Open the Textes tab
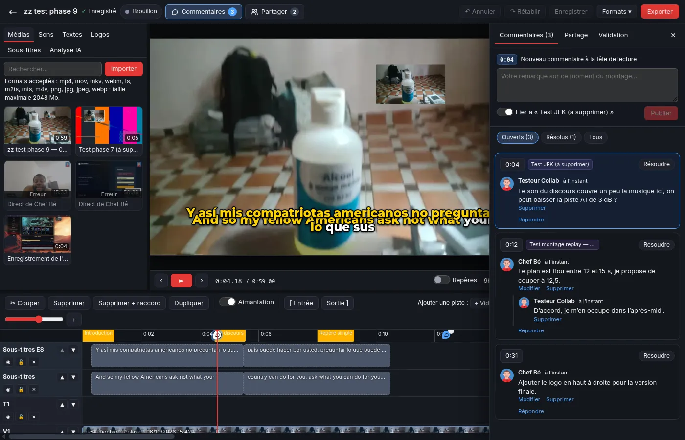This screenshot has height=440, width=685. [72, 35]
